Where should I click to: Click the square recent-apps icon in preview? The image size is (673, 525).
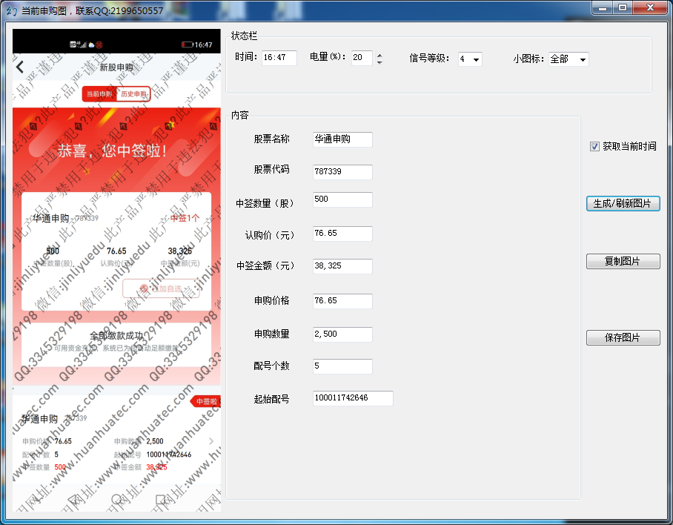point(161,501)
